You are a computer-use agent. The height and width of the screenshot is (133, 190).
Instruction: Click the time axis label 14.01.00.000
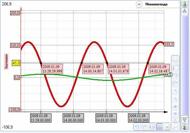106,118
